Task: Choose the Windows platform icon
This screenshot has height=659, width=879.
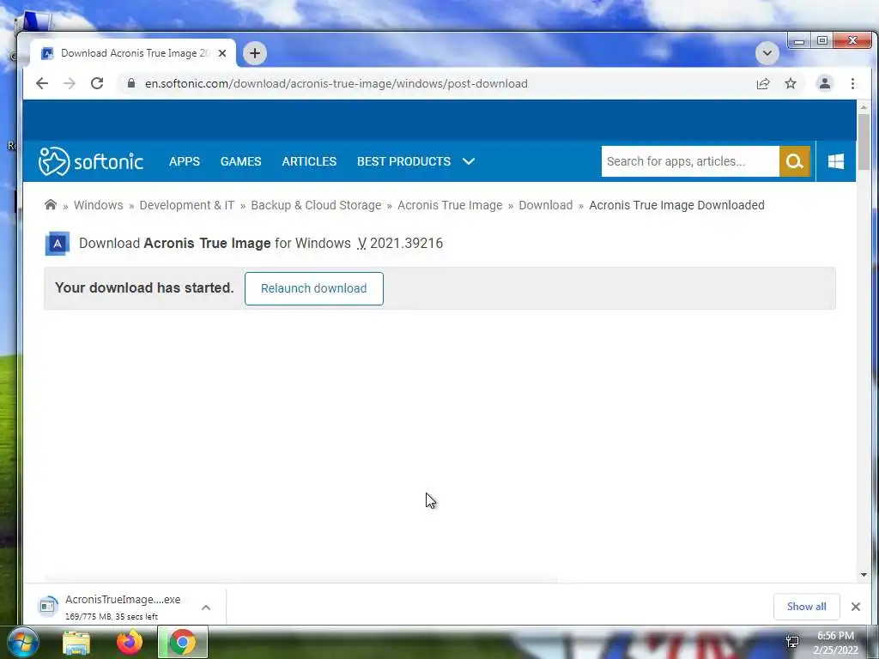Action: [x=836, y=161]
